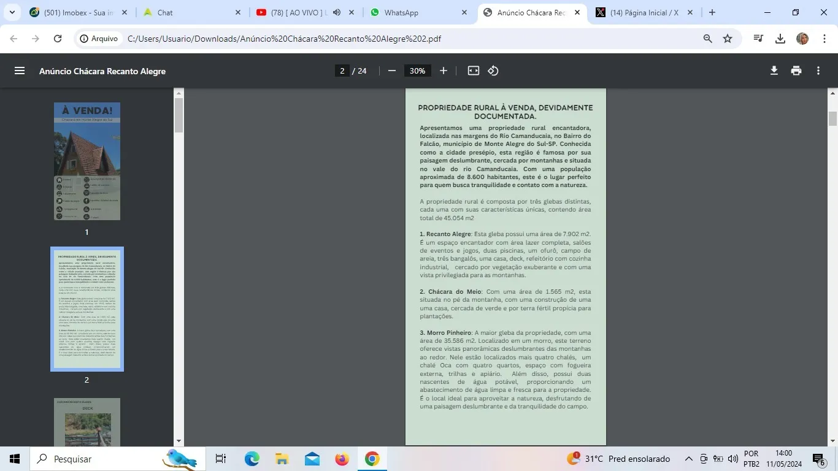
Task: Zoom in using the plus icon
Action: click(x=444, y=71)
